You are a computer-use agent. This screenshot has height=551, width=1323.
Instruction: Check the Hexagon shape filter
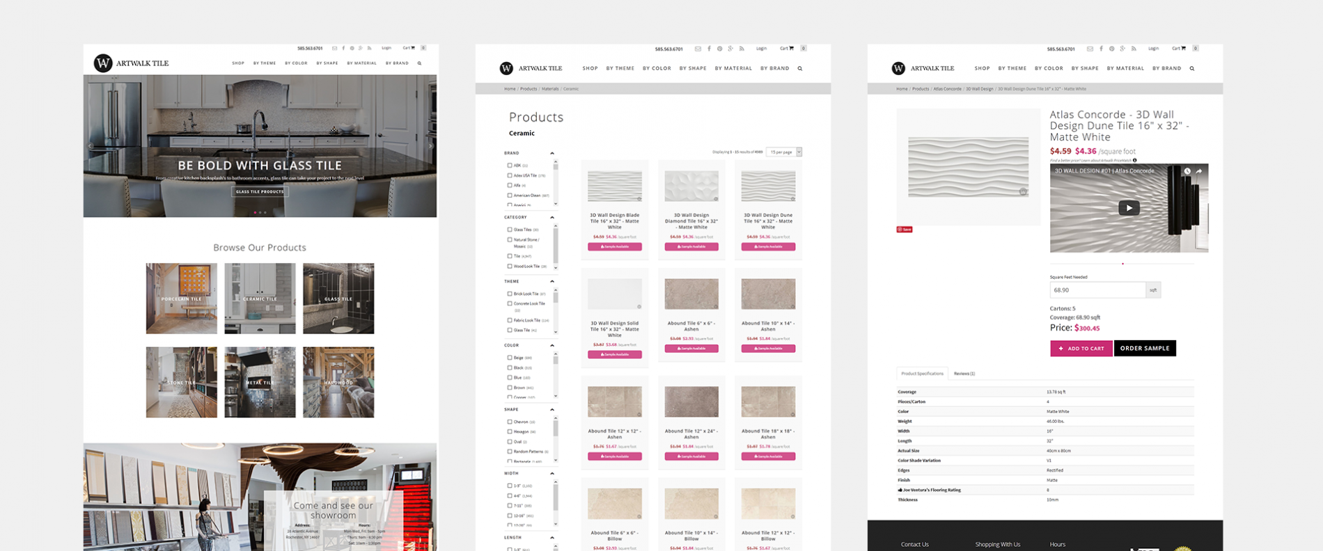(x=510, y=431)
